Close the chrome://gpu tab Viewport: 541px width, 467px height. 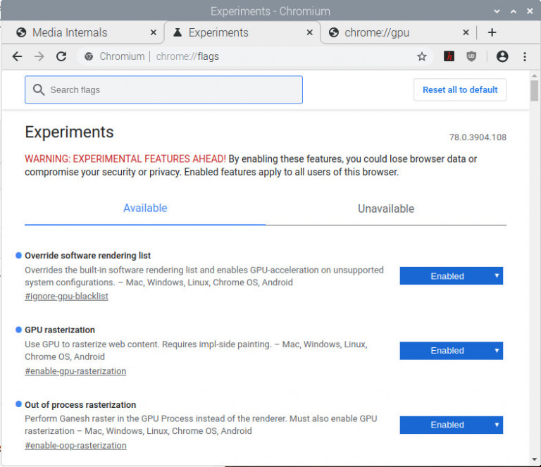[466, 32]
